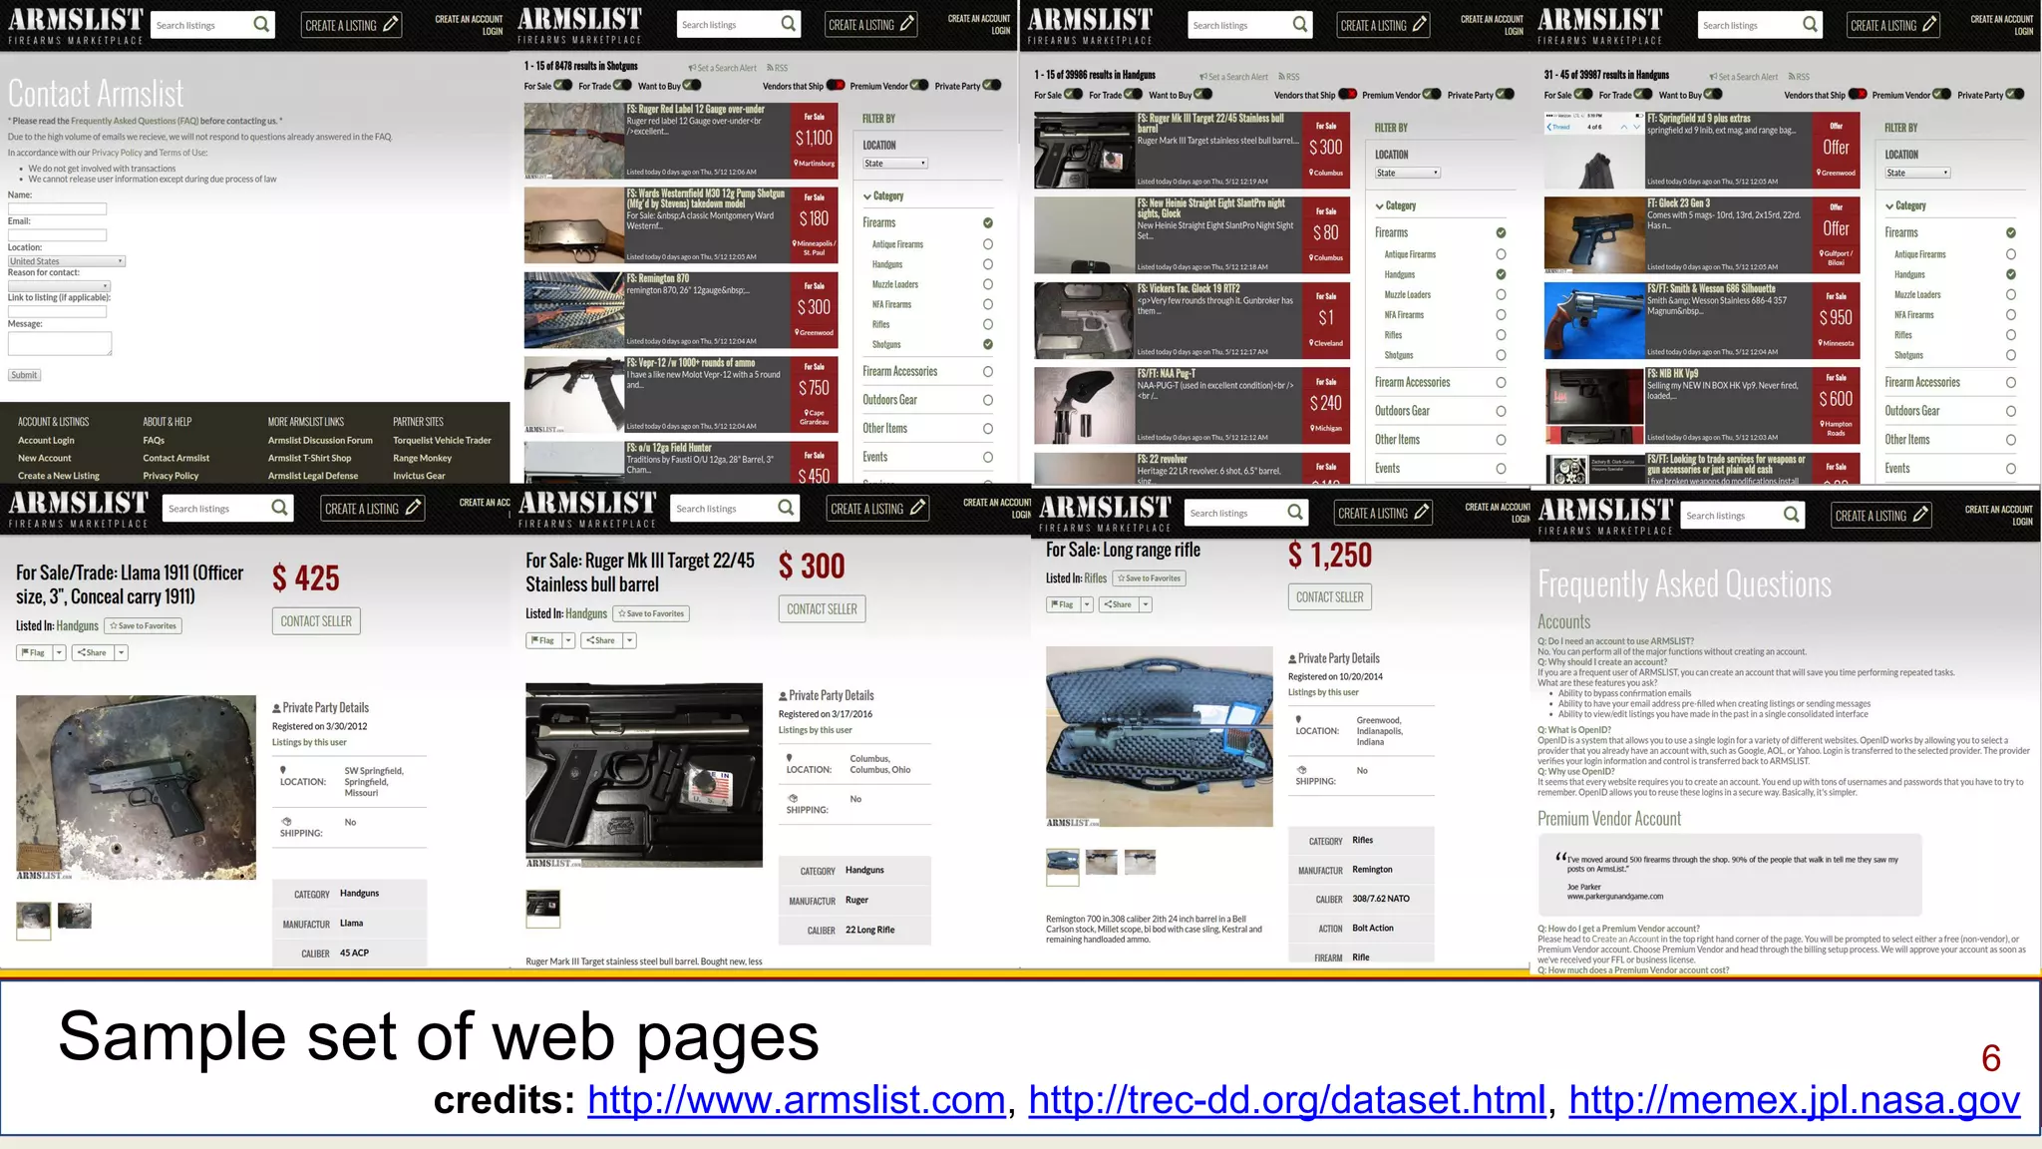
Task: Select Firearm Accessories radio on Shotguns results page
Action: coord(988,371)
